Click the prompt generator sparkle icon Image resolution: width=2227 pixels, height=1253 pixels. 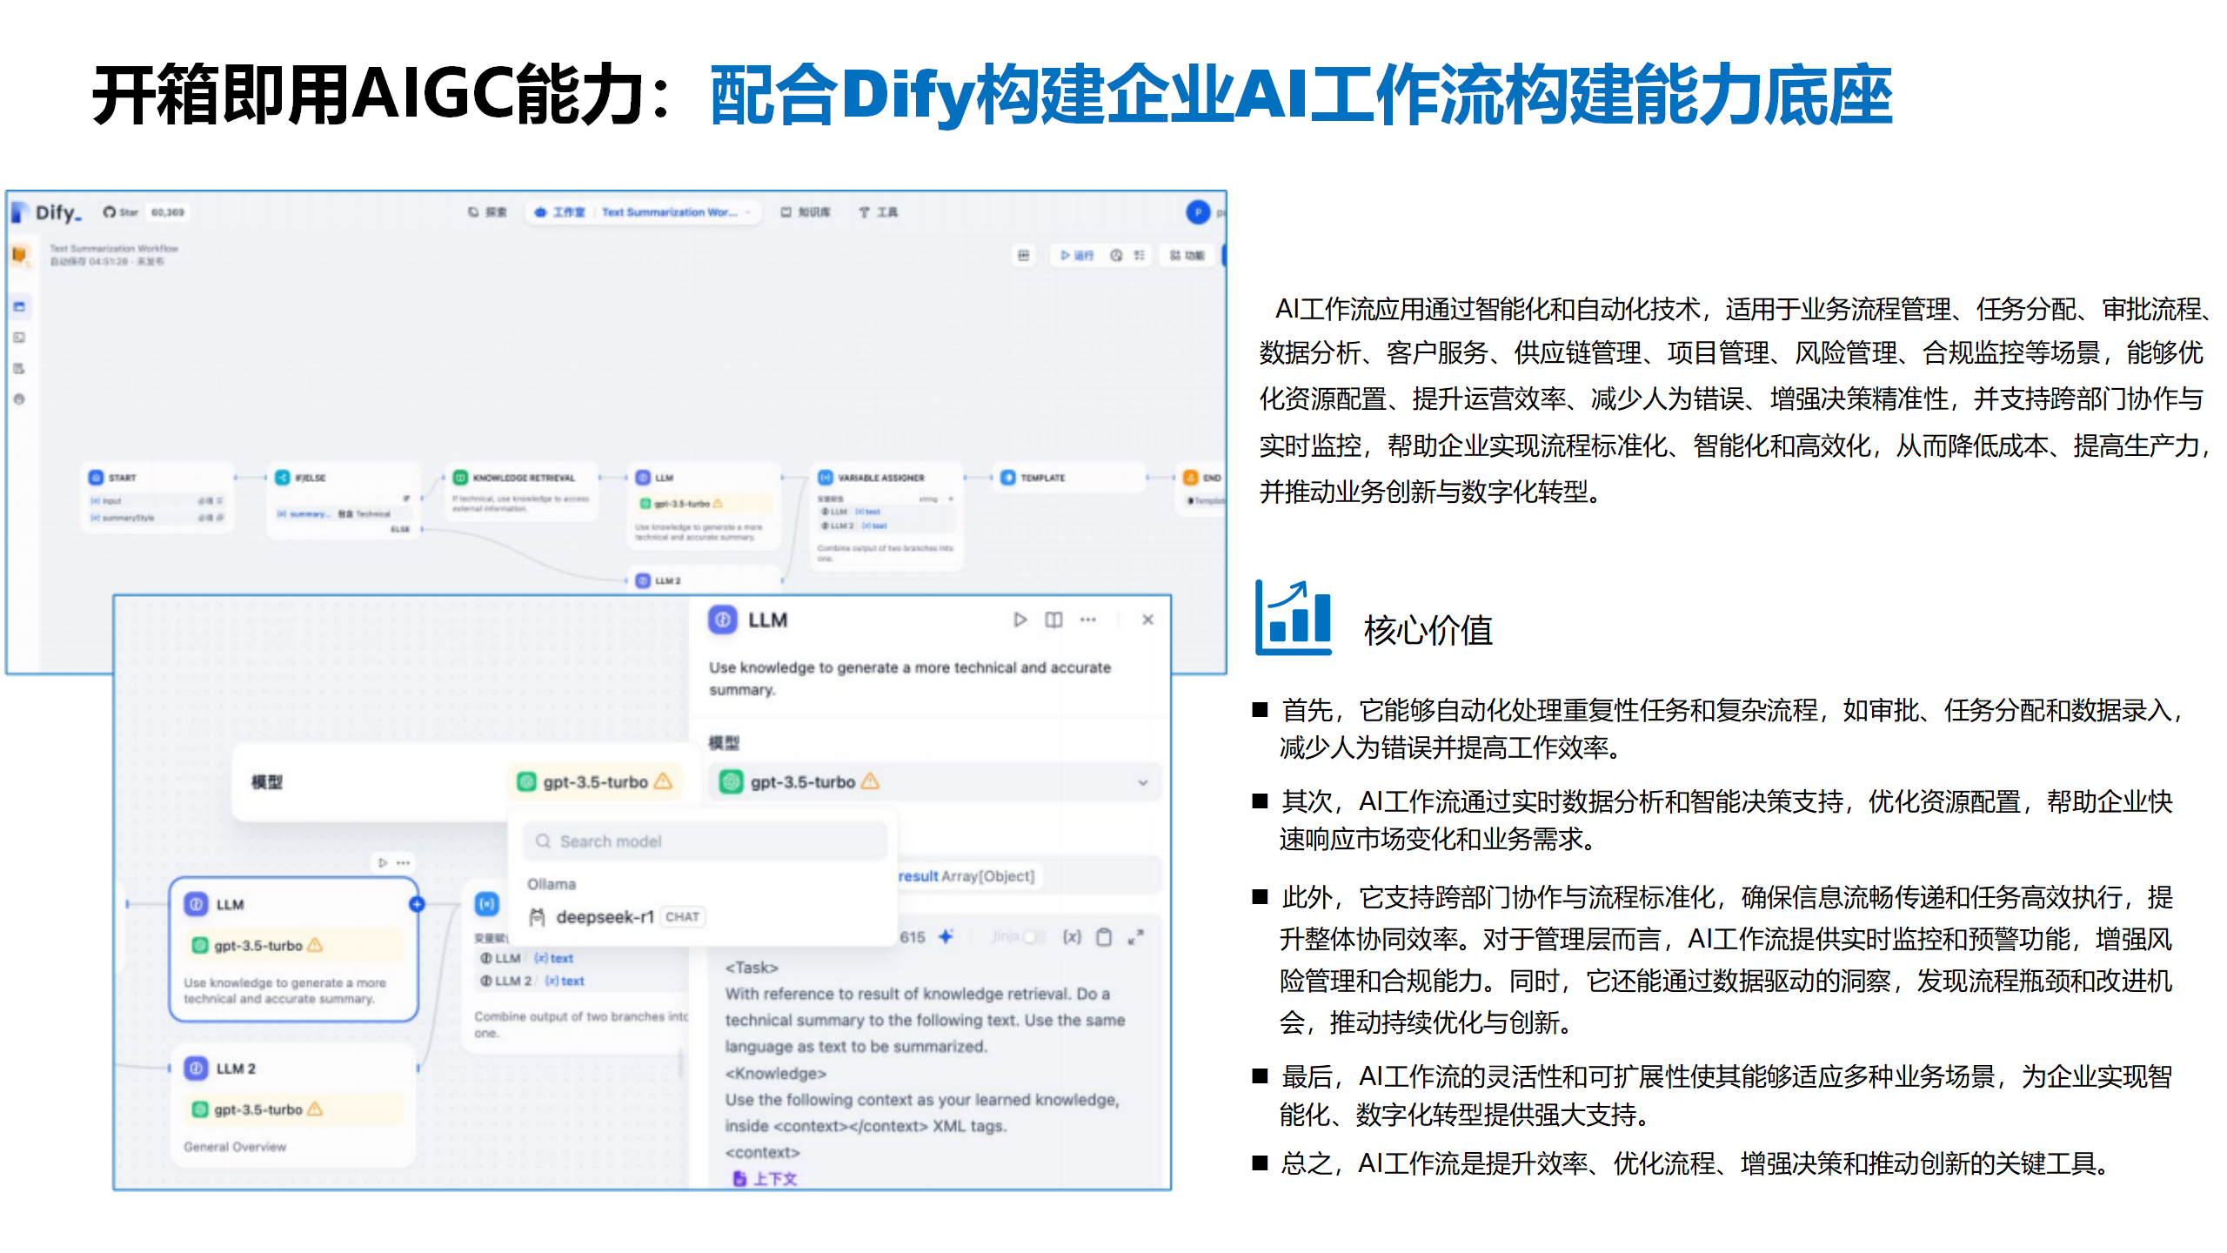click(946, 936)
